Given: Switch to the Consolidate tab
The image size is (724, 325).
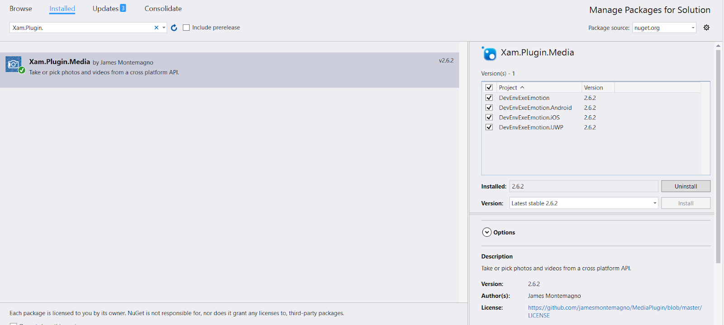Looking at the screenshot, I should (163, 9).
